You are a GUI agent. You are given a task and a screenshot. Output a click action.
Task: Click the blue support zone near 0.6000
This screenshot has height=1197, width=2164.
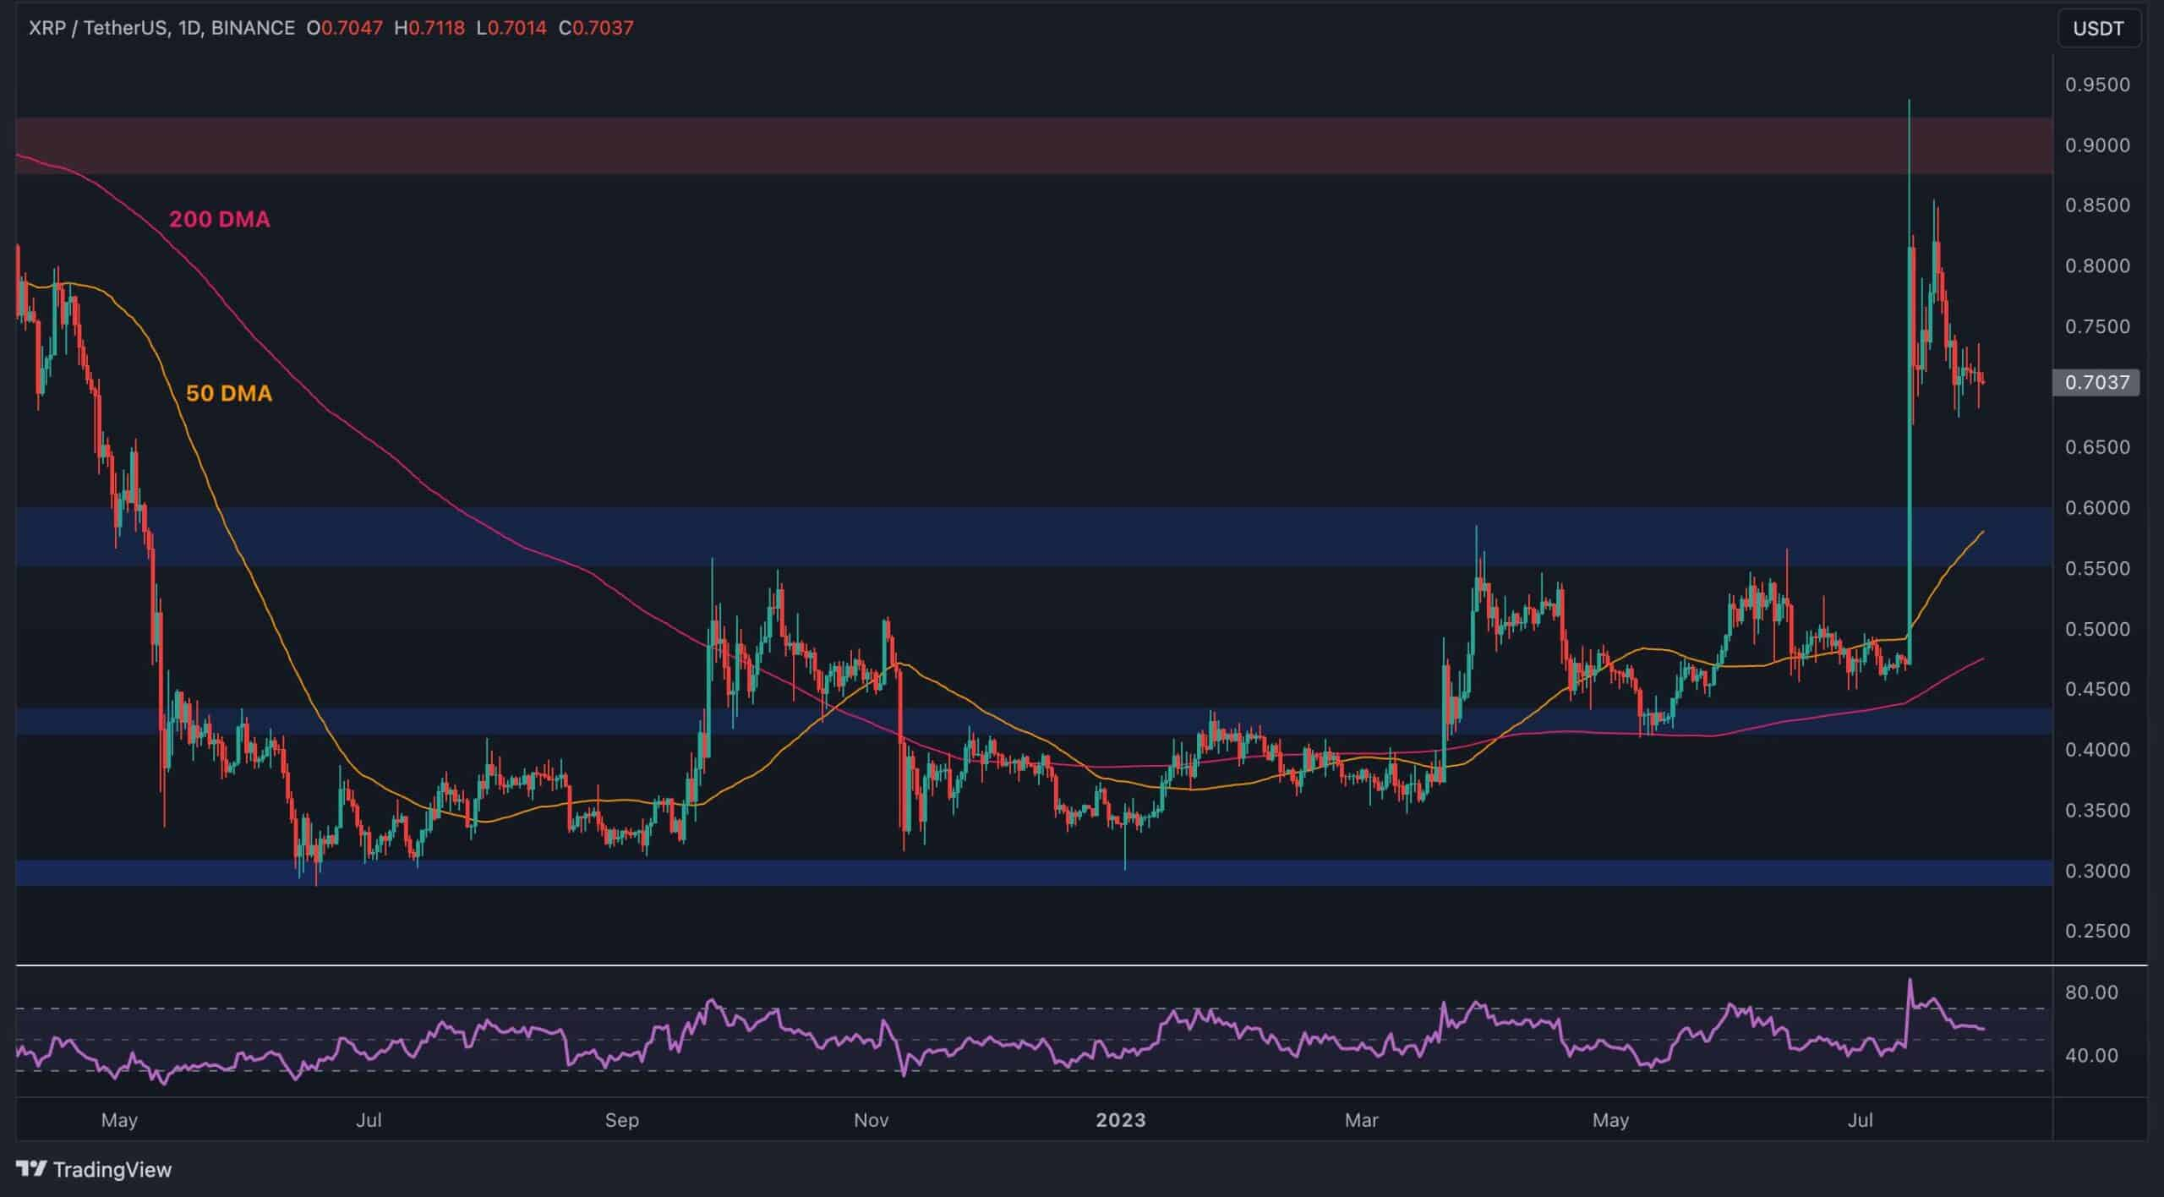[x=1034, y=537]
